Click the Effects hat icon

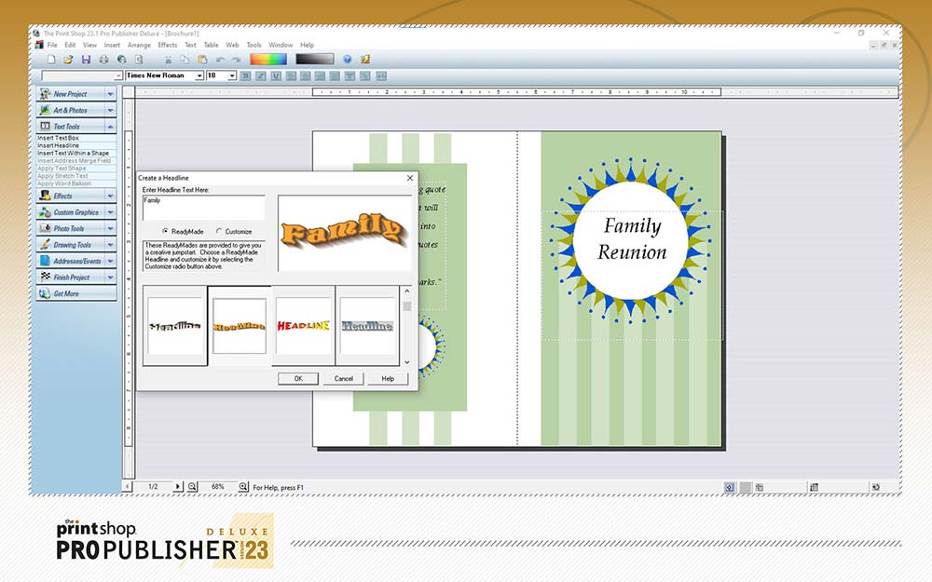pyautogui.click(x=45, y=196)
